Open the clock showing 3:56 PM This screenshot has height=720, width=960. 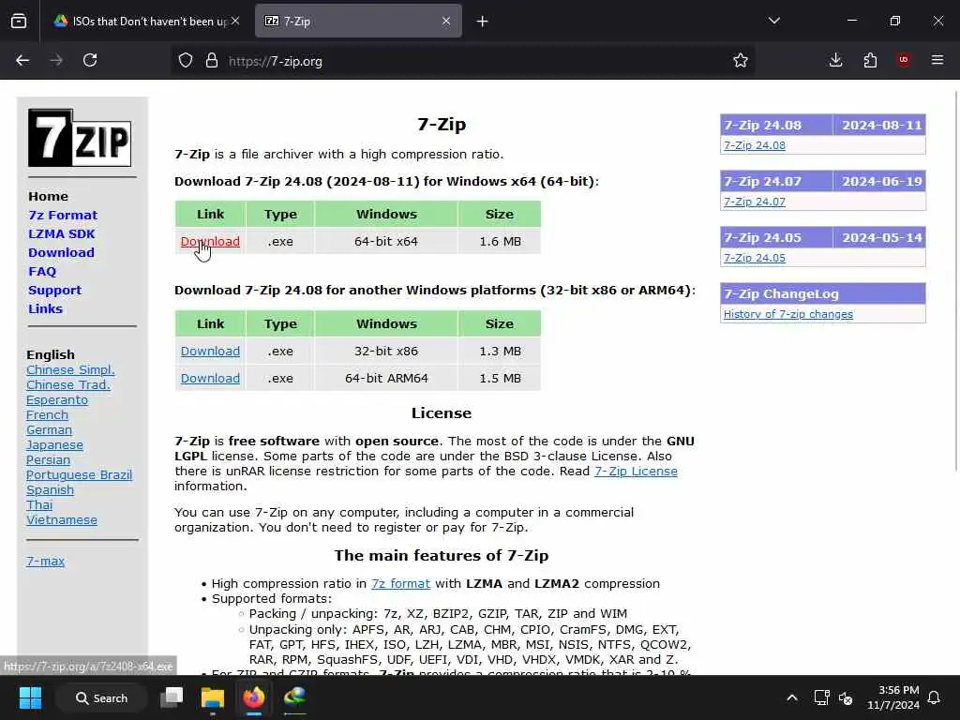point(893,697)
